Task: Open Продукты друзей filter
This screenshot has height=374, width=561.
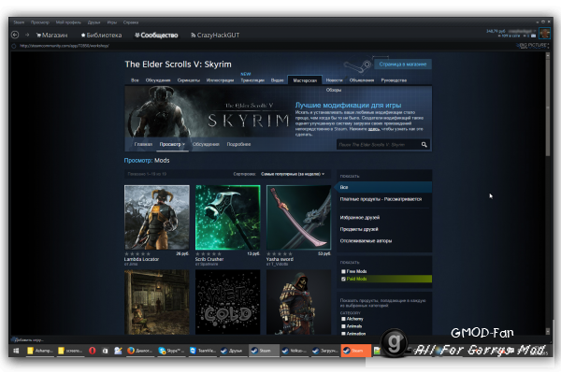Action: coord(359,229)
